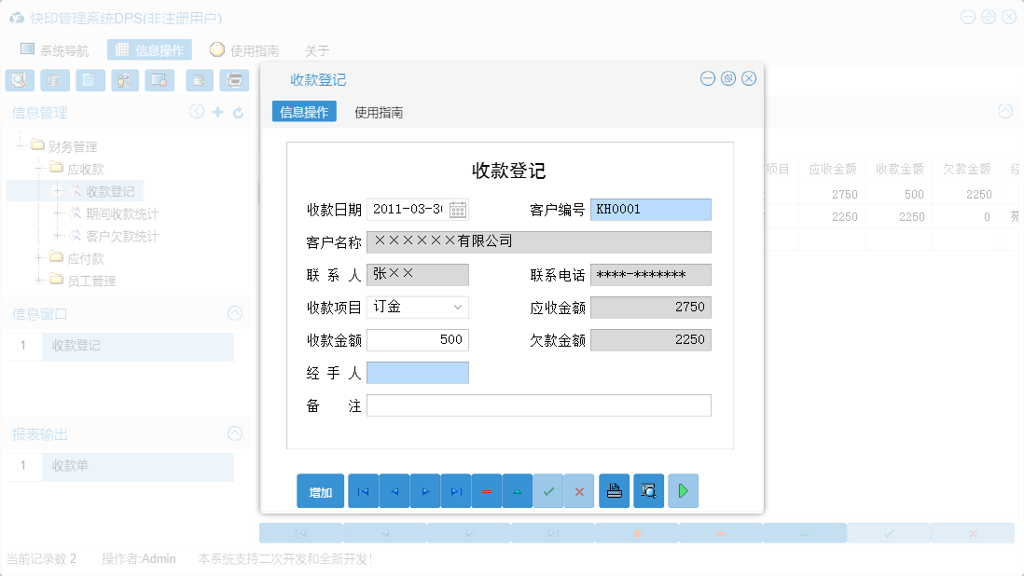Open the Print Preview icon
The height and width of the screenshot is (576, 1024).
pos(649,491)
